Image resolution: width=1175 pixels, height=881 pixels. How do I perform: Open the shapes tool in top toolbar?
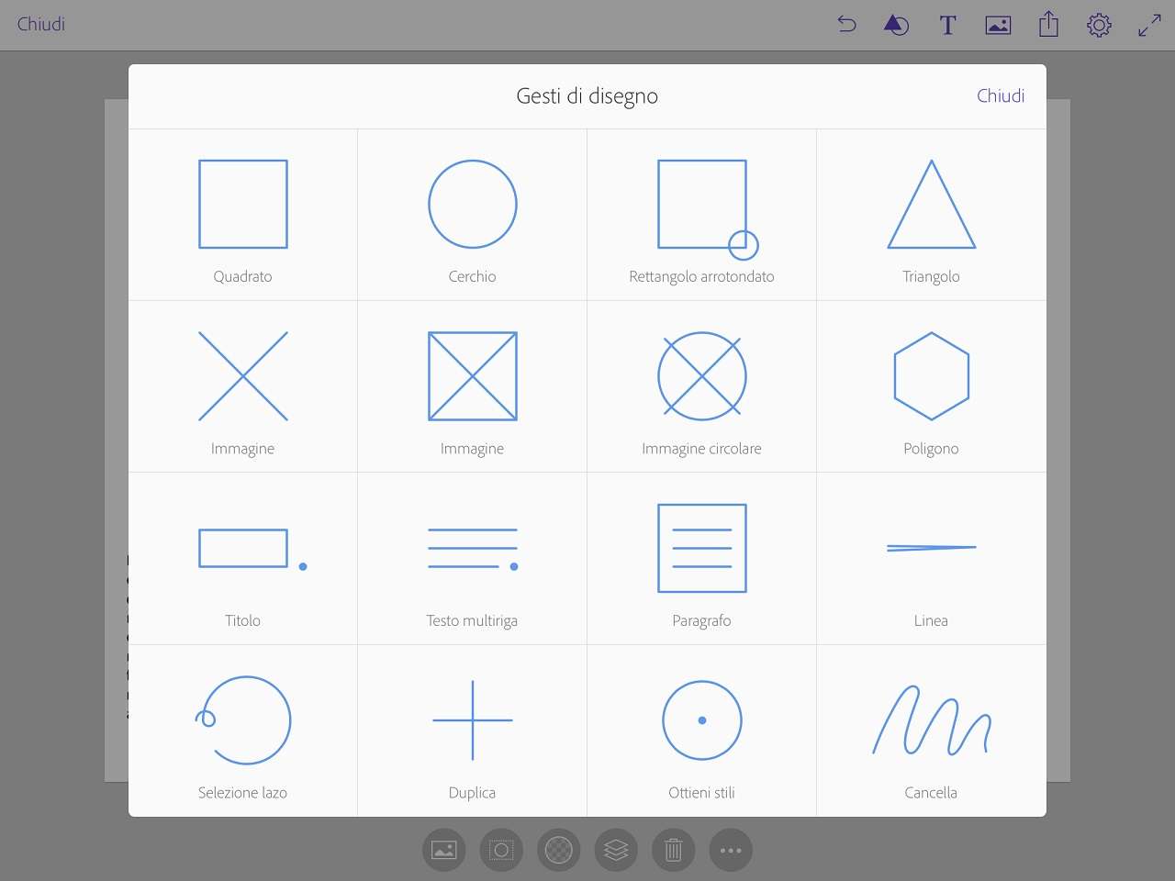[896, 25]
